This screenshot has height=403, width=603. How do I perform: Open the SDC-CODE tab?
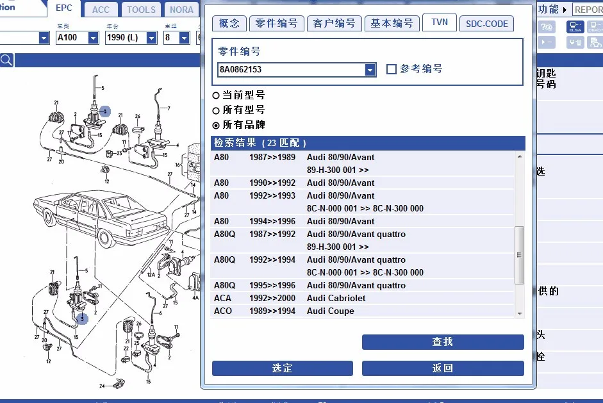coord(487,24)
